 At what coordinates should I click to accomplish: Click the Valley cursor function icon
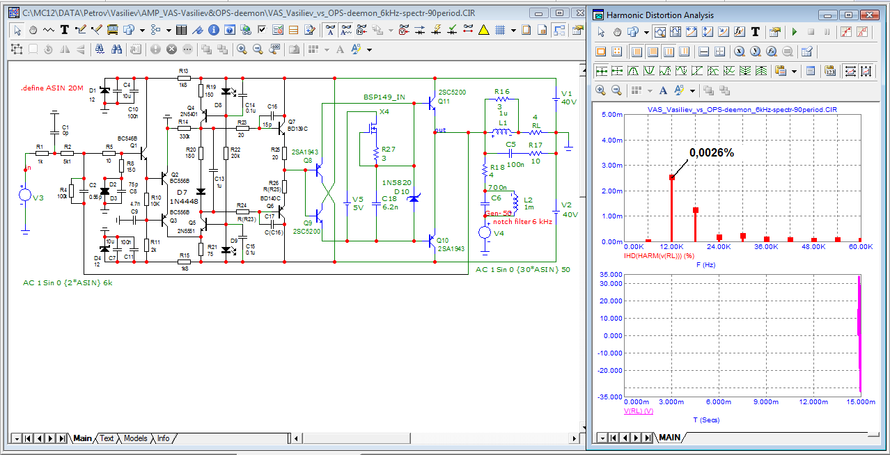click(649, 71)
